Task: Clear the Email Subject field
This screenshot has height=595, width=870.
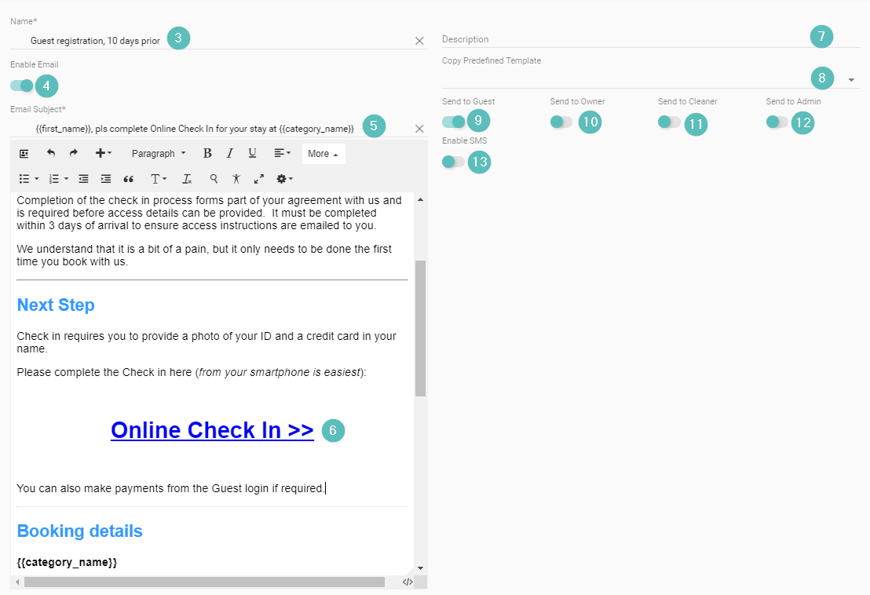Action: pyautogui.click(x=419, y=129)
